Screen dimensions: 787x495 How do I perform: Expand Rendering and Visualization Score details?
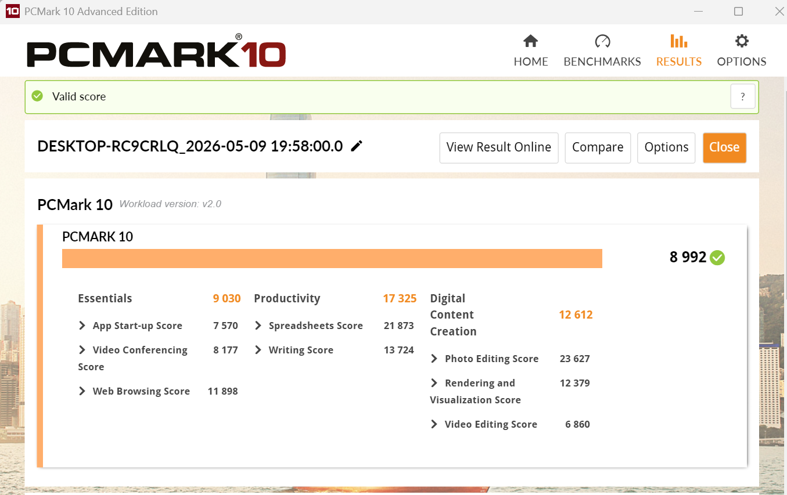[434, 383]
